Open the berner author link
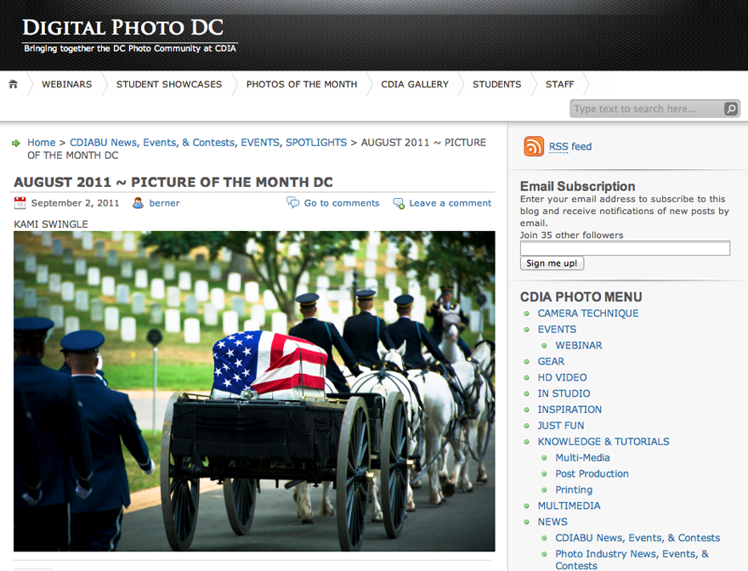 coord(165,203)
